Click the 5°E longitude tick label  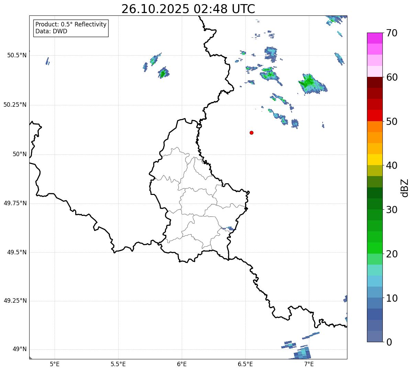55,364
